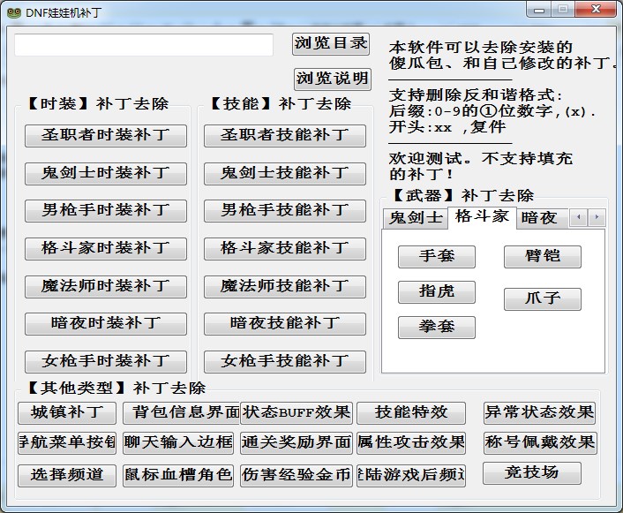The height and width of the screenshot is (513, 623).
Task: Click the 浏览目录 button
Action: tap(331, 43)
